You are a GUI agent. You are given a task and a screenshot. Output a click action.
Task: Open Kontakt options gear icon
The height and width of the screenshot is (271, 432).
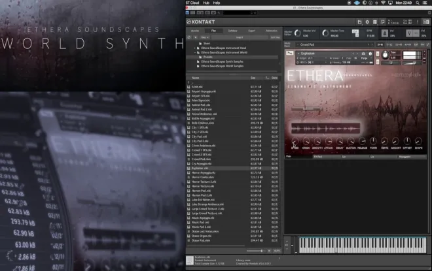tap(367, 22)
